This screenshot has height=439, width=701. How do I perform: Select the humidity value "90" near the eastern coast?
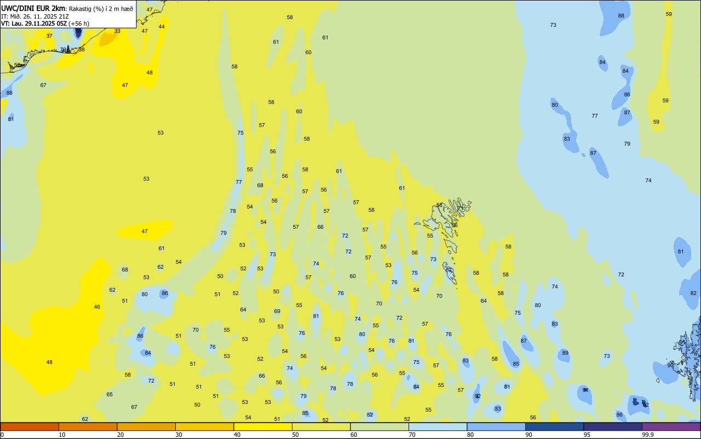(x=670, y=365)
